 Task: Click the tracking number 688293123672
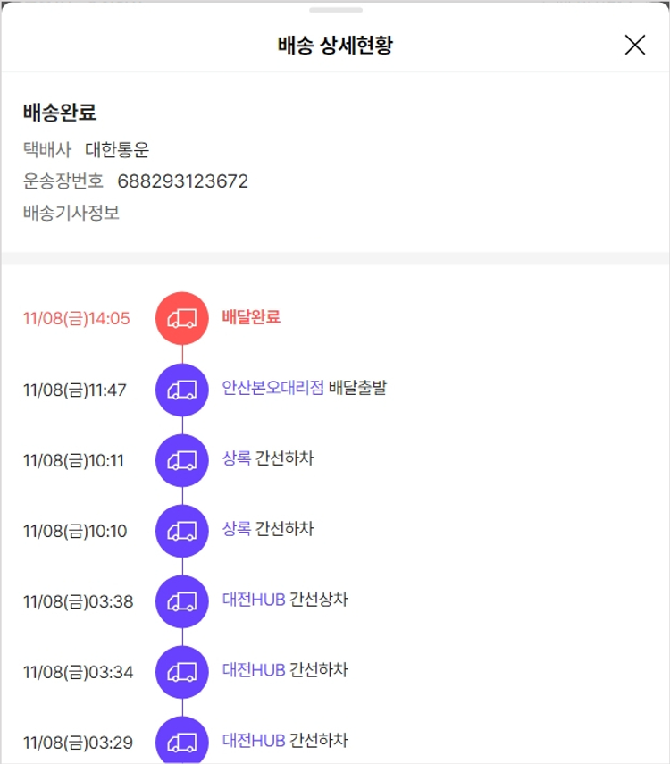pos(183,181)
